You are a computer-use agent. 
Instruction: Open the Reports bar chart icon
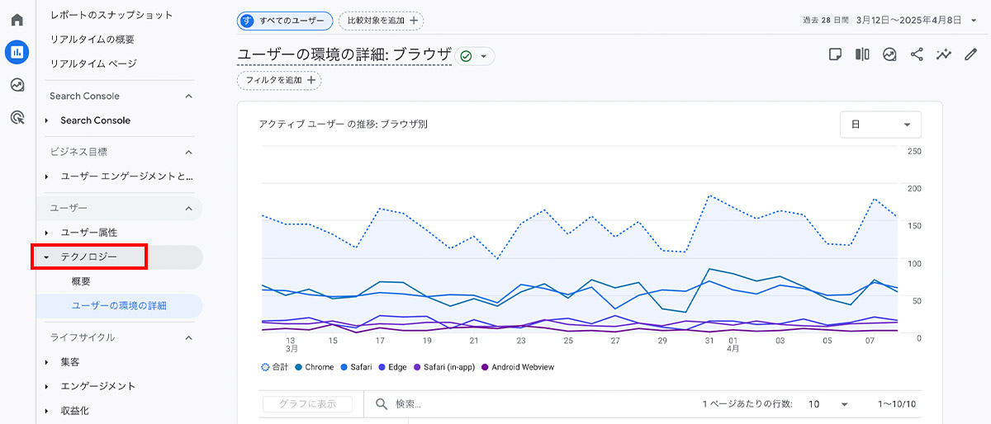(x=17, y=52)
